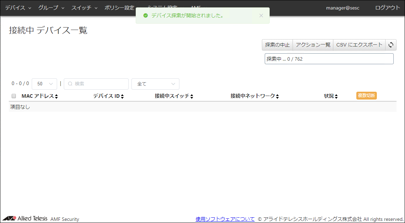The width and height of the screenshot is (405, 223).
Task: Toggle the select-all checkbox in table header
Action: [14, 96]
